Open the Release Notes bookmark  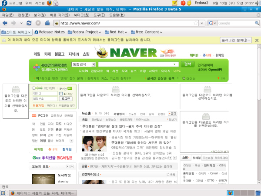(x=50, y=32)
